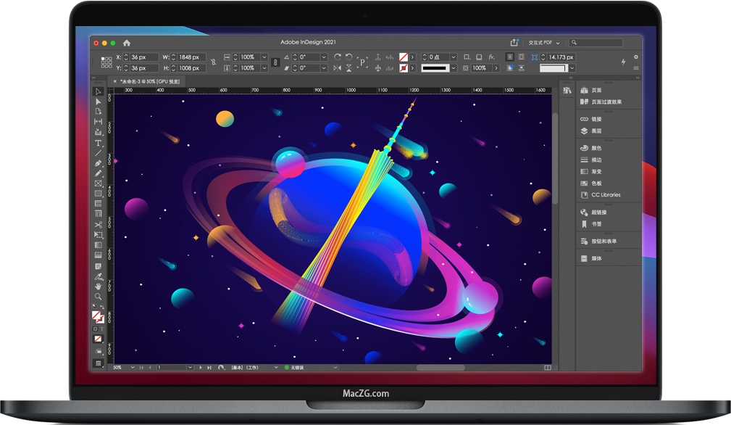Viewport: 731px width, 425px height.
Task: Choose the Scissors tool
Action: click(x=99, y=225)
